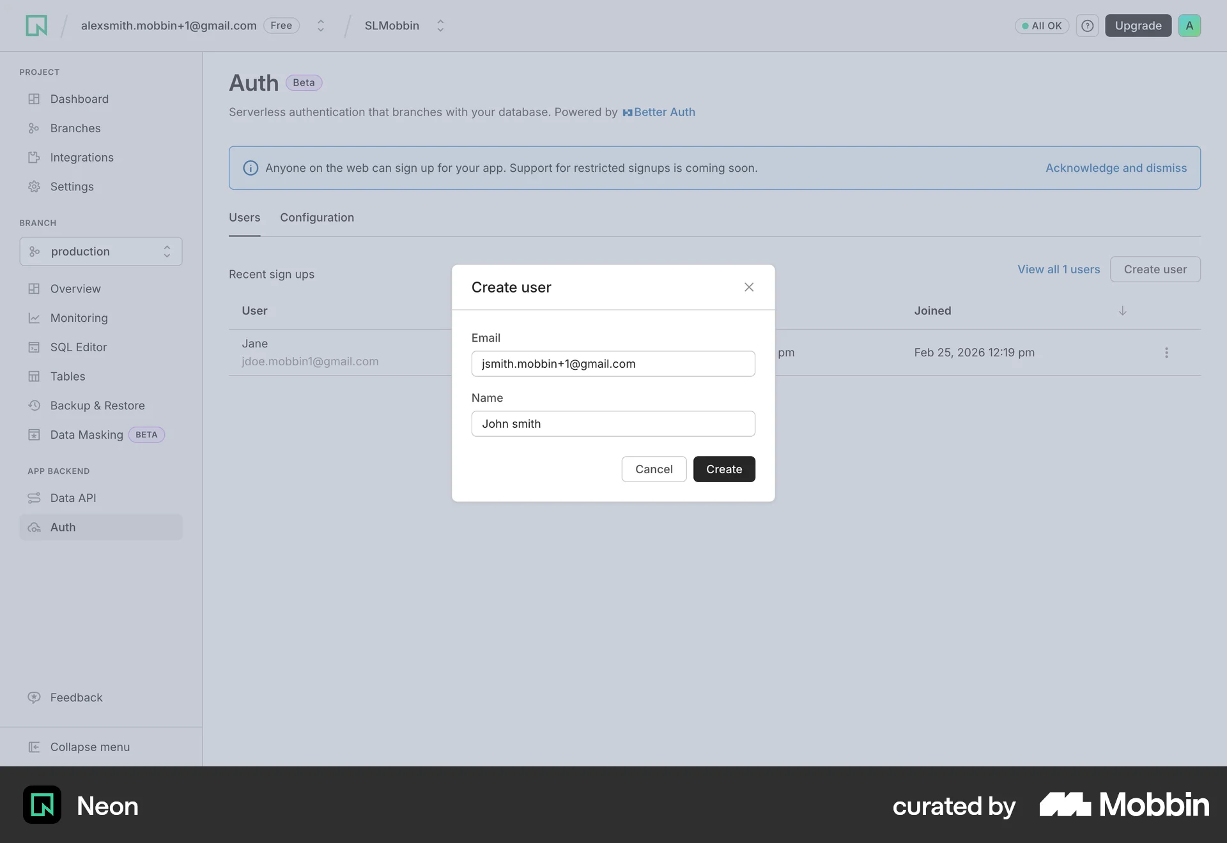Click the BETA badge beside Data Masking
Screen dimensions: 1227x843
click(x=146, y=435)
